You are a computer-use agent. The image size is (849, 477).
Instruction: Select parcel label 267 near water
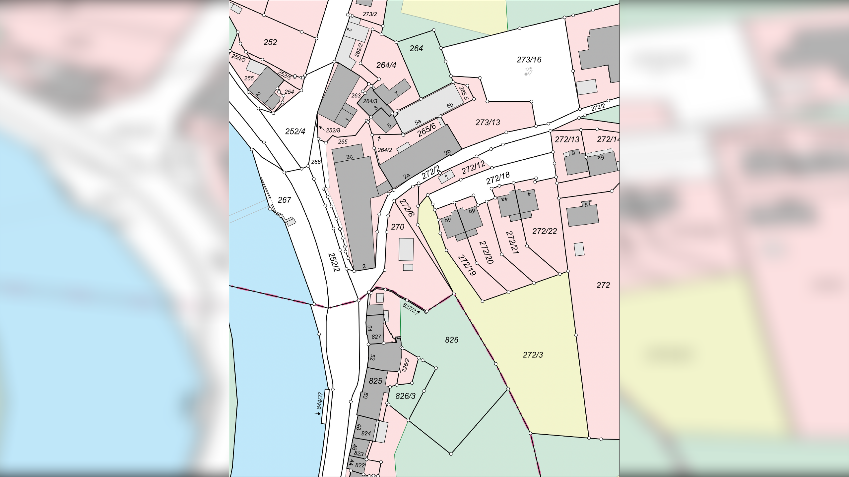click(x=284, y=200)
